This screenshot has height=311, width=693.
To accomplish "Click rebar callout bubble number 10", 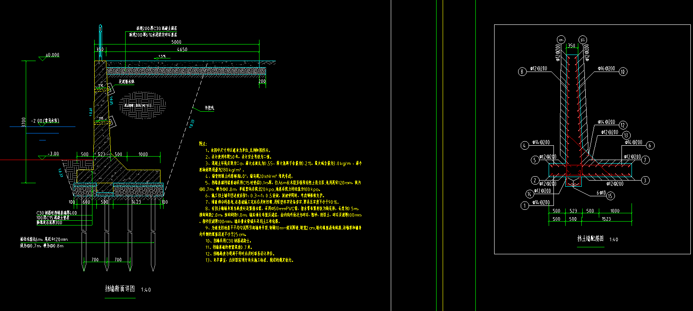I will click(x=623, y=72).
